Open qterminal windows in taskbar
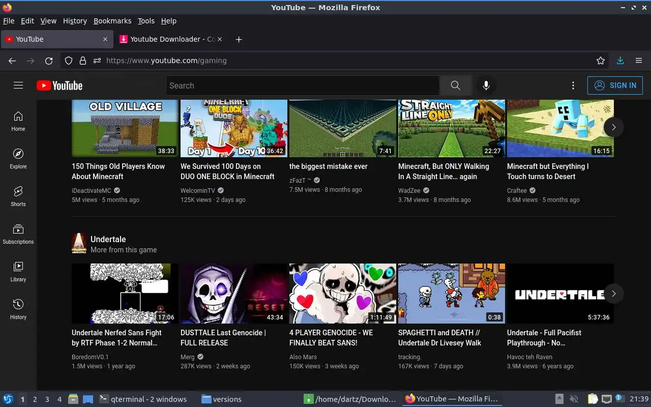Viewport: 651px width, 407px height. [x=142, y=399]
